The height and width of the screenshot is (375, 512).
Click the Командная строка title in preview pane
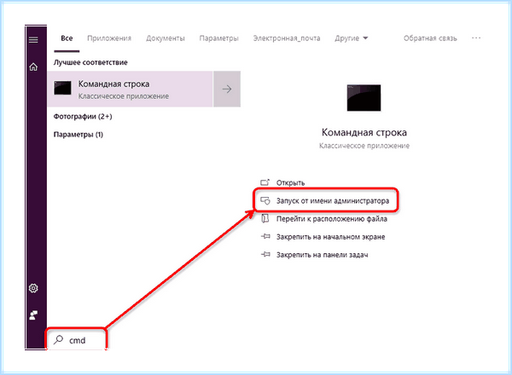(364, 132)
